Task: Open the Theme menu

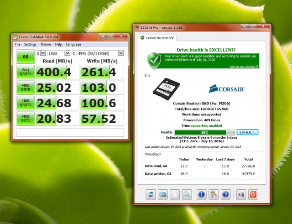Action: tap(46, 44)
